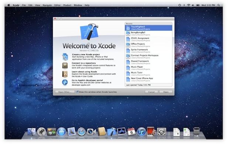229x145 pixels.
Task: Click the Create a new Xcode project icon
Action: 65,57
